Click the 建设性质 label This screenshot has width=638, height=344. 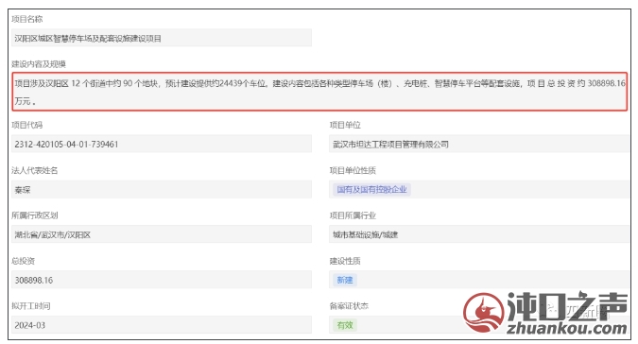[x=345, y=261]
